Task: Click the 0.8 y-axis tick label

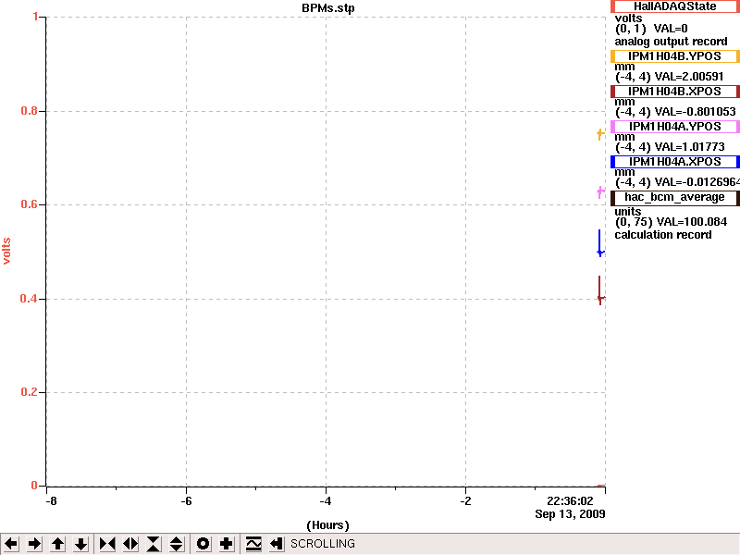Action: point(30,111)
